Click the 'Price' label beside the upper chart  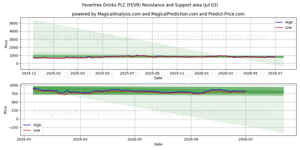[x=6, y=43]
